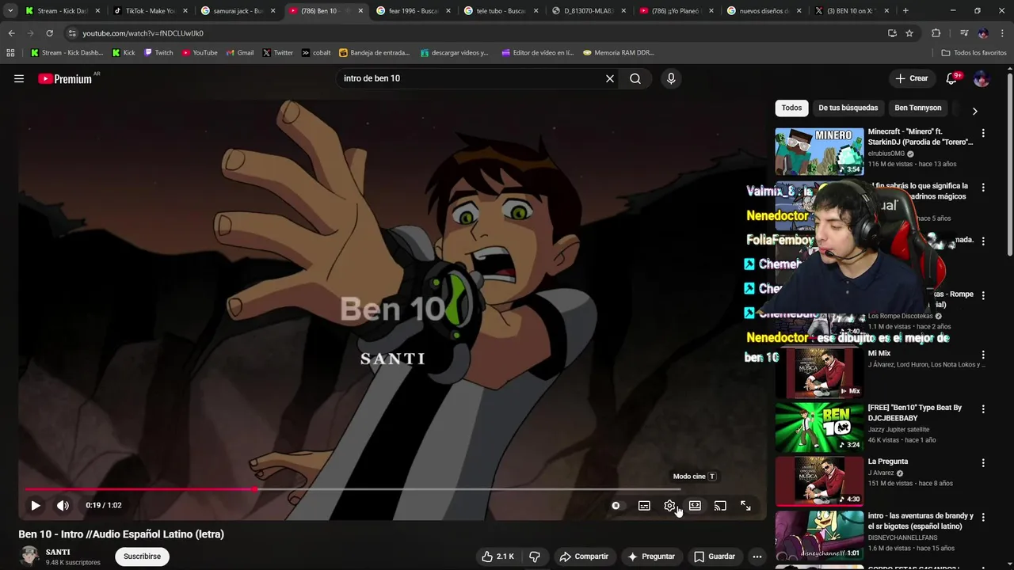Viewport: 1014px width, 570px height.
Task: Click Crear button in header
Action: (912, 78)
